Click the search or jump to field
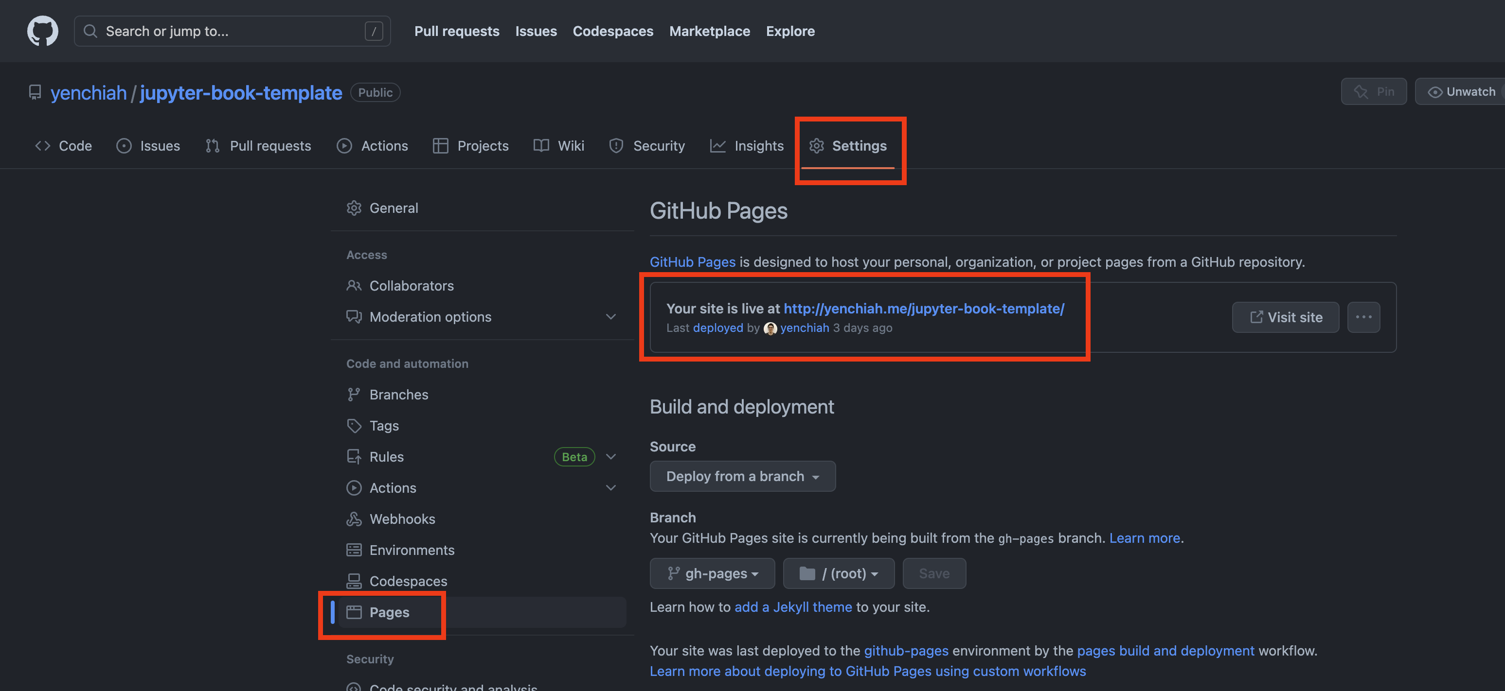 coord(232,30)
